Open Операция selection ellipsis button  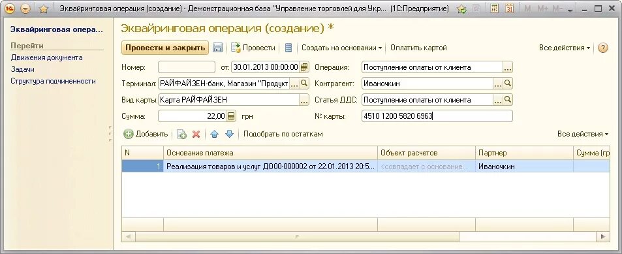pos(508,67)
